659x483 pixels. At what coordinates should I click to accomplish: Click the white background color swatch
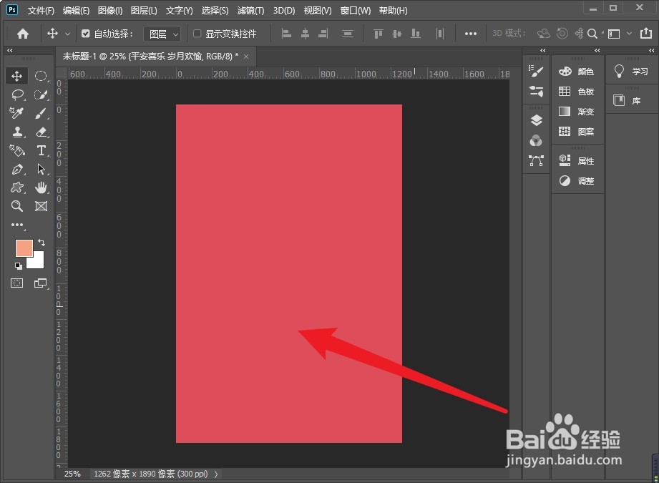(39, 263)
